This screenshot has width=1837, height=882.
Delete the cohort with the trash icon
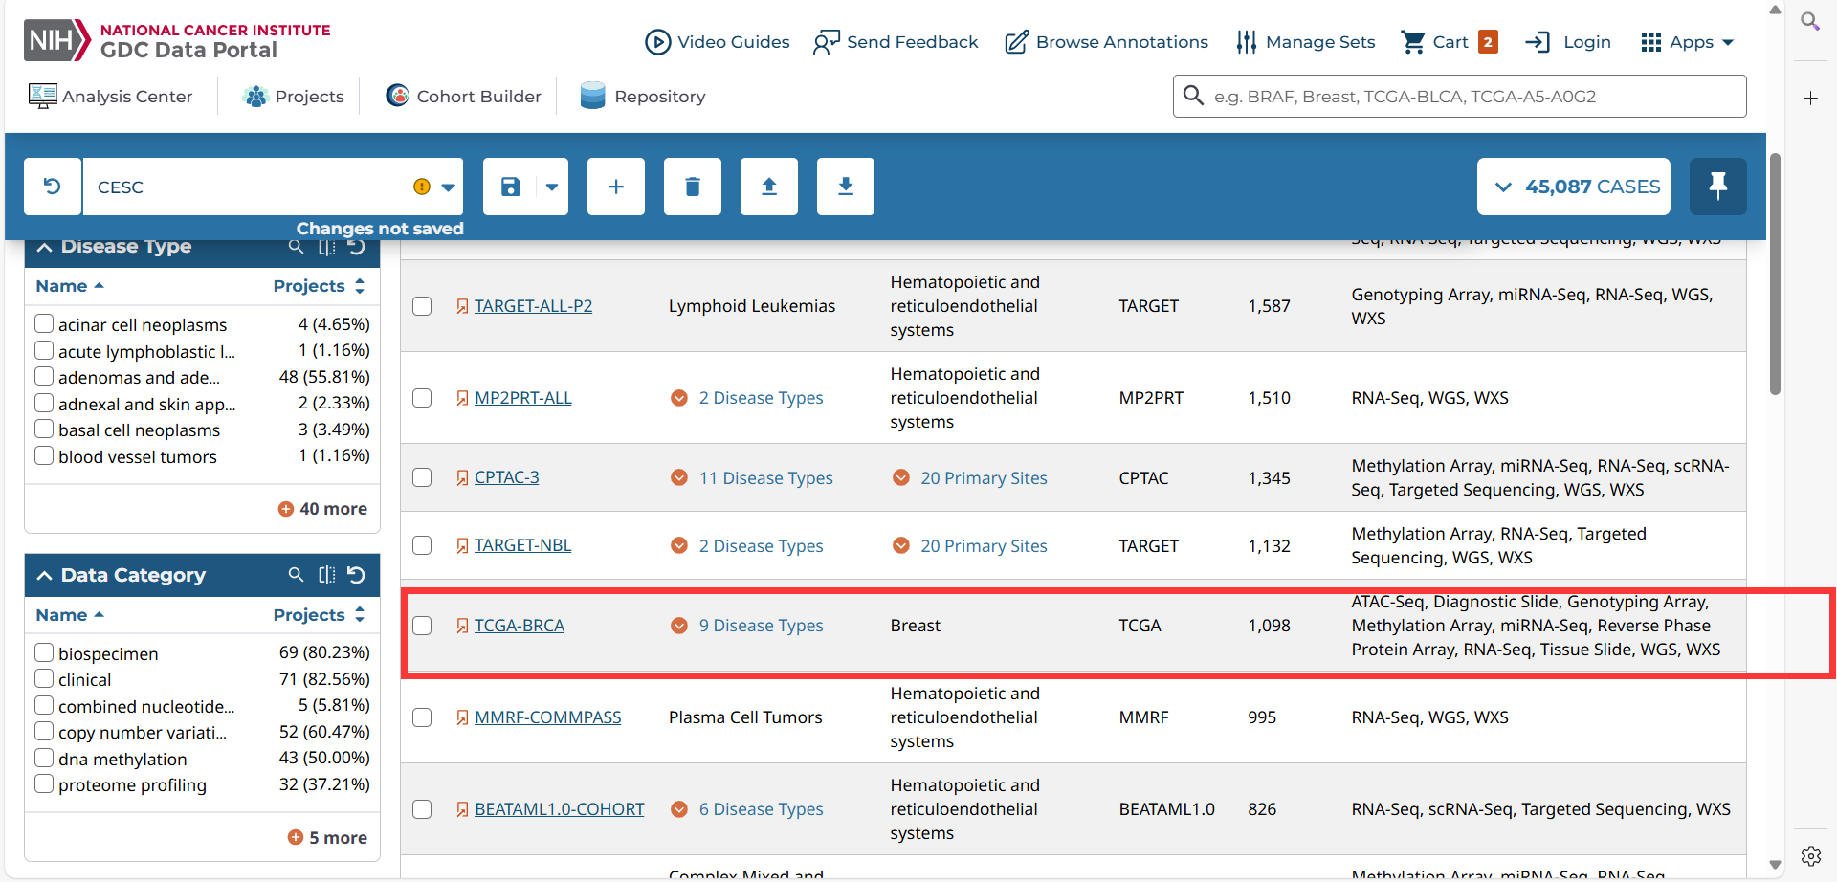pyautogui.click(x=693, y=187)
